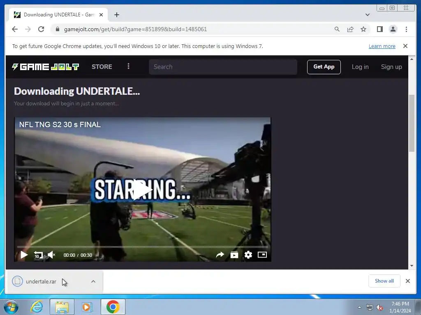The width and height of the screenshot is (421, 315).
Task: Open video player settings gear
Action: click(x=248, y=255)
